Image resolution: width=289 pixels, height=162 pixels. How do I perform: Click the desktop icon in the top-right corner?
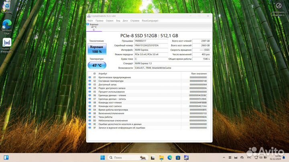coord(279,10)
